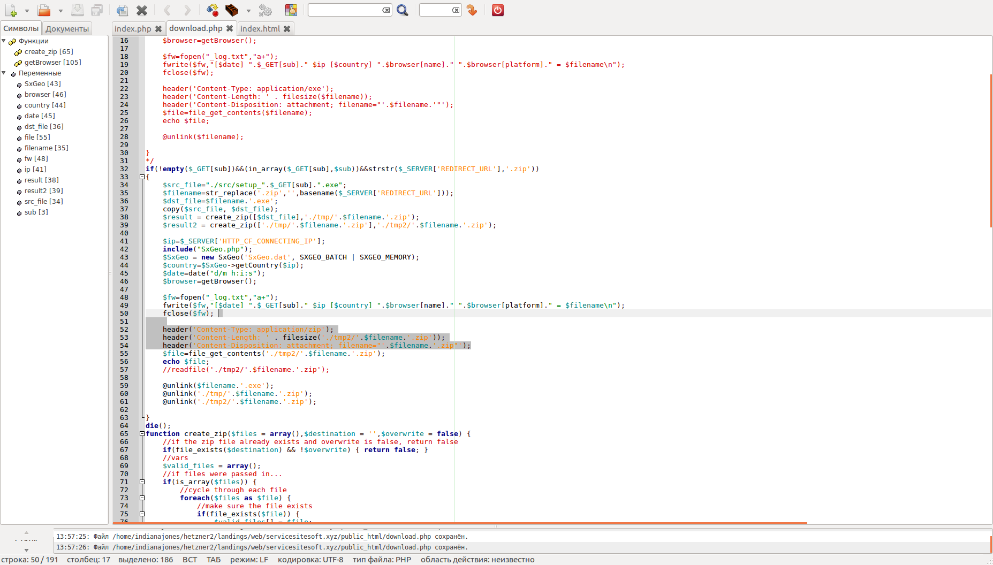Select date [45] variable
The width and height of the screenshot is (993, 565).
point(40,116)
